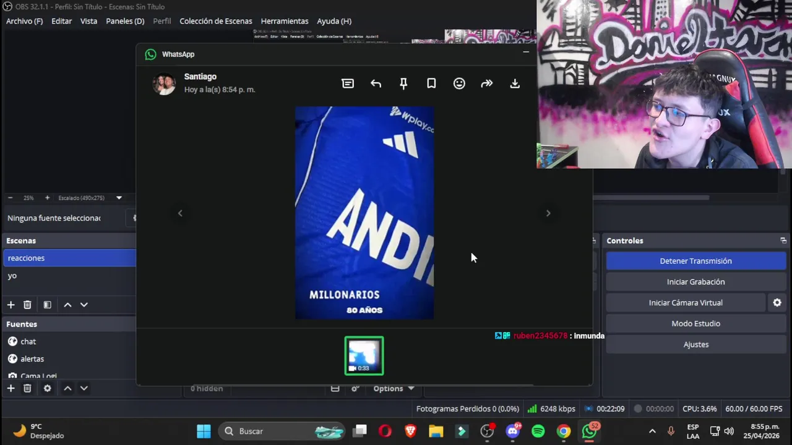The image size is (792, 445).
Task: Switch to Modo Estudio
Action: tap(696, 323)
